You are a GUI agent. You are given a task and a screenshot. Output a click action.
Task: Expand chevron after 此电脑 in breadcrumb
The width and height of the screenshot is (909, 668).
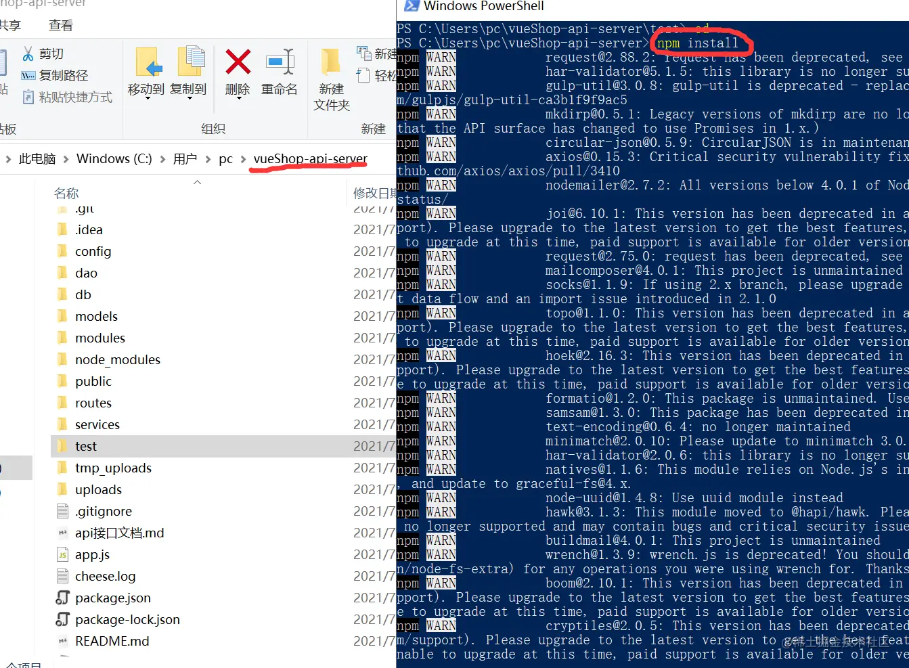click(x=66, y=160)
